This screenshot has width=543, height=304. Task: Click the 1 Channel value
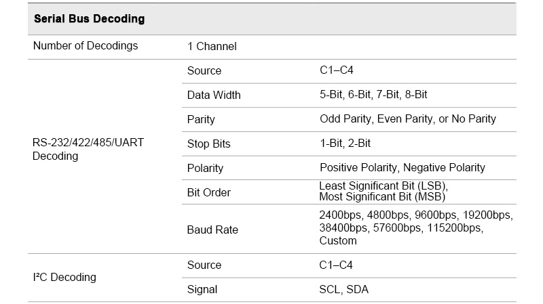click(x=212, y=47)
